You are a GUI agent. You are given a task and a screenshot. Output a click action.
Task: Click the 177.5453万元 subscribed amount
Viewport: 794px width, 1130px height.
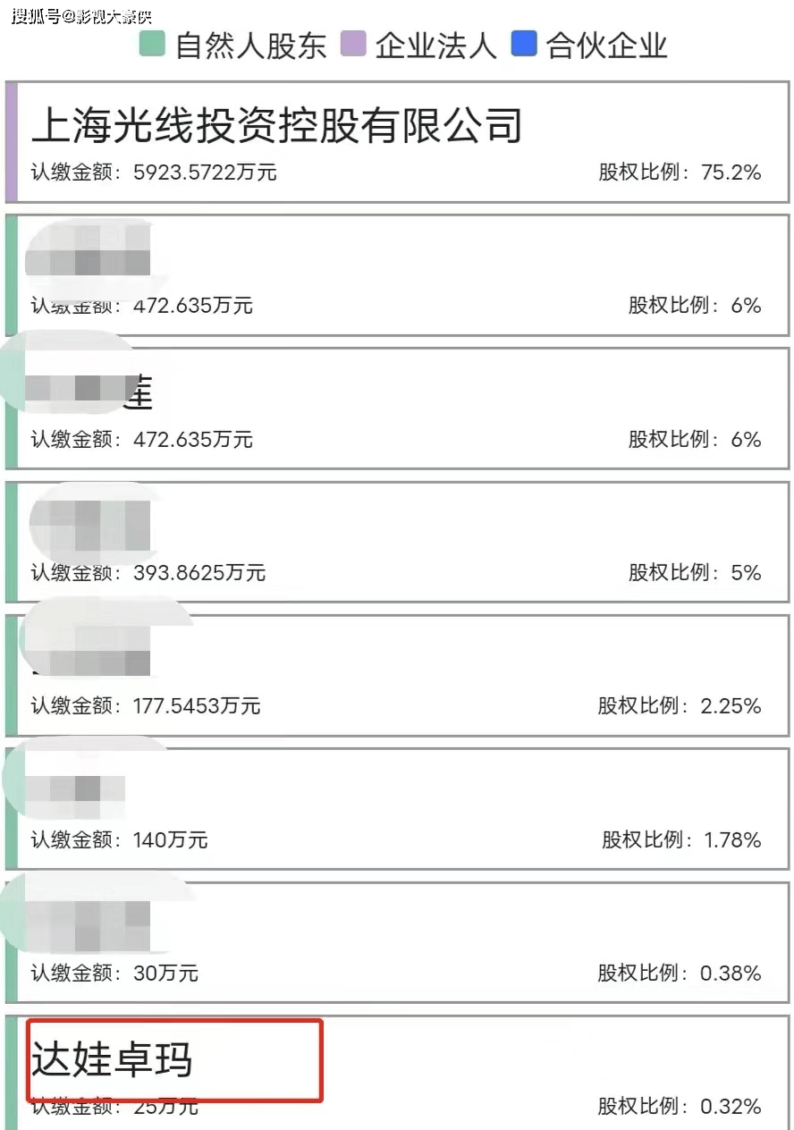pos(197,706)
